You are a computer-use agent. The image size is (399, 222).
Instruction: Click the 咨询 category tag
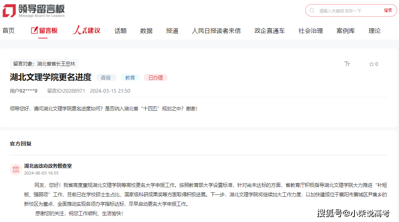point(106,78)
